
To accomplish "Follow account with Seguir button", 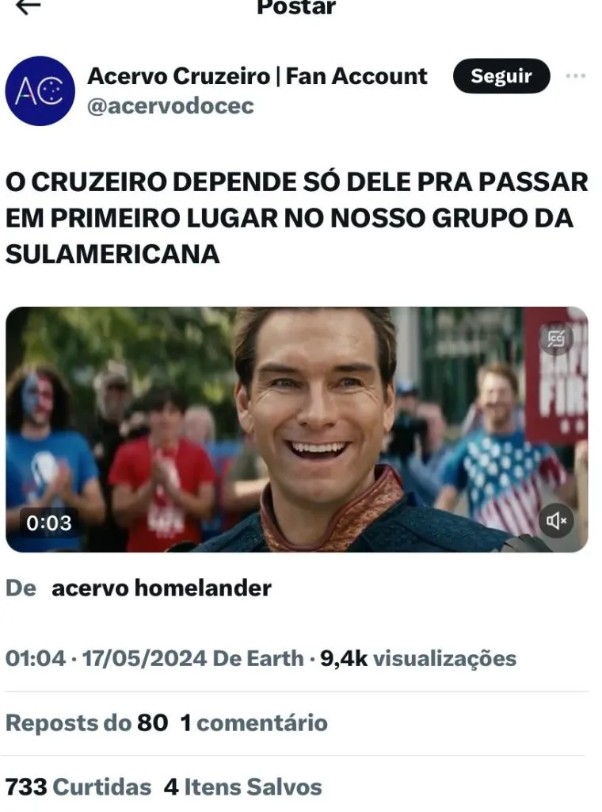I will click(x=501, y=76).
